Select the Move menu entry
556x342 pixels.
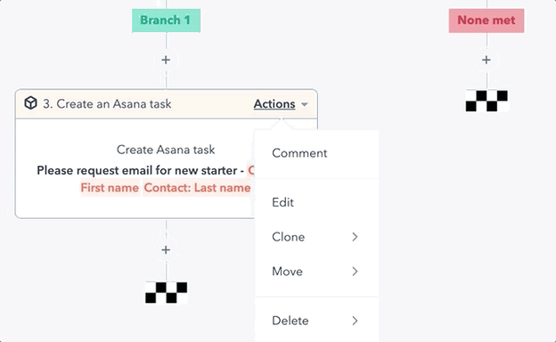tap(316, 272)
